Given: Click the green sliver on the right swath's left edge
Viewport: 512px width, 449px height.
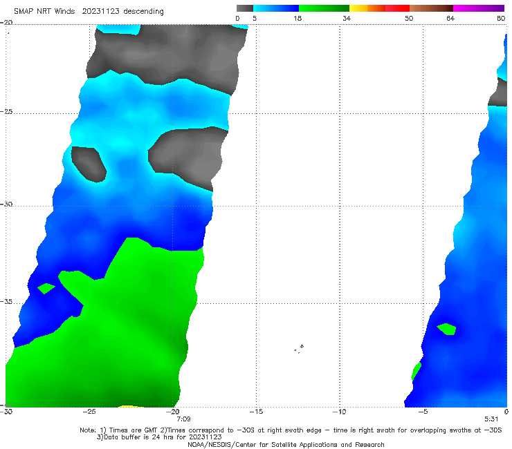Looking at the screenshot, I should click(x=417, y=371).
